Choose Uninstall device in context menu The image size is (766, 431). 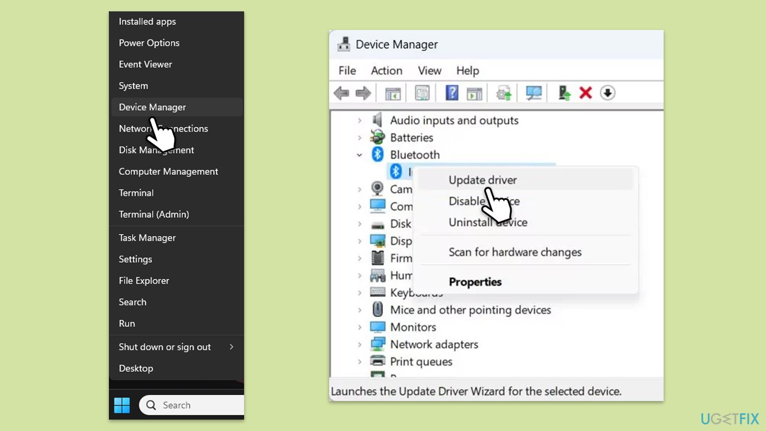525,222
